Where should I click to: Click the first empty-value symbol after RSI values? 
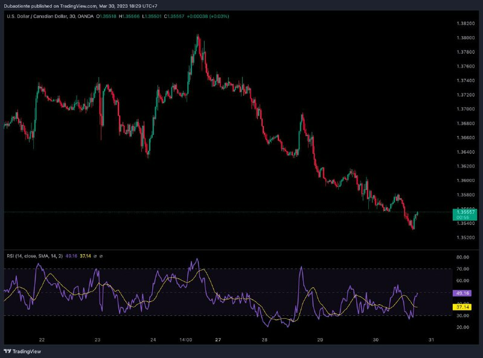94,256
